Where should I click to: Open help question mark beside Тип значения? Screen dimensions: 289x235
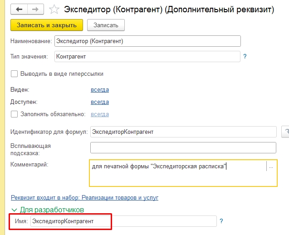[245, 56]
